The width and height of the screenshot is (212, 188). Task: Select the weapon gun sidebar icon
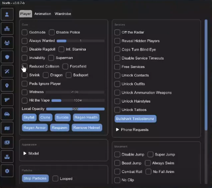[x=7, y=100]
